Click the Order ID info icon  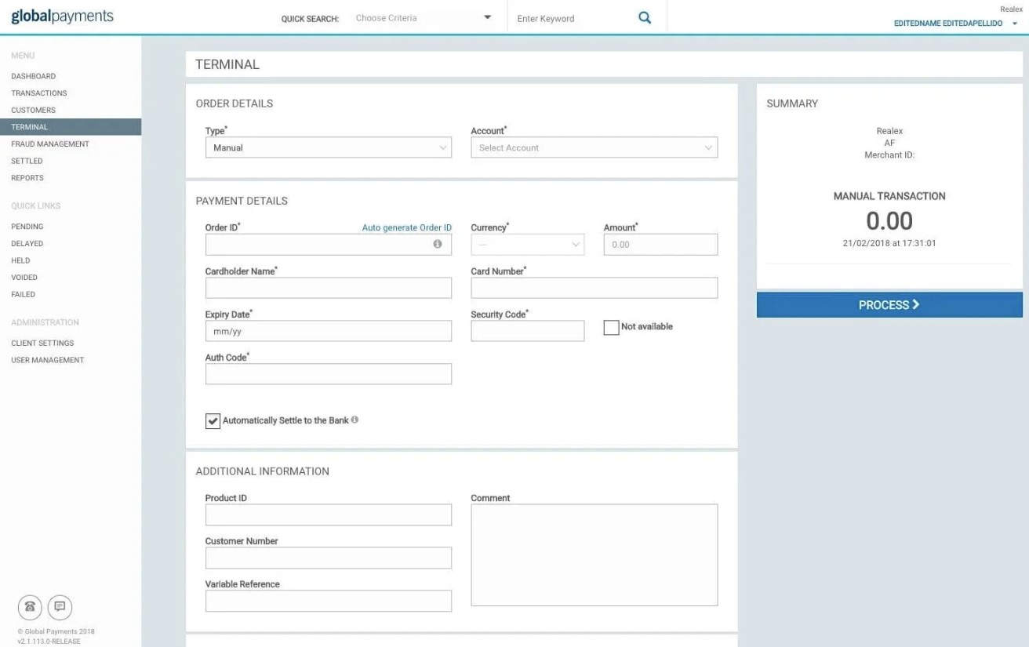(x=438, y=244)
